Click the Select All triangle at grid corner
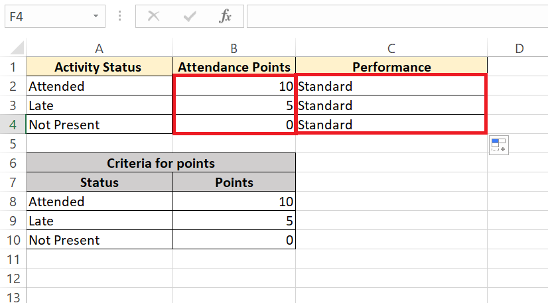Screen dimensions: 548x303 (17, 48)
